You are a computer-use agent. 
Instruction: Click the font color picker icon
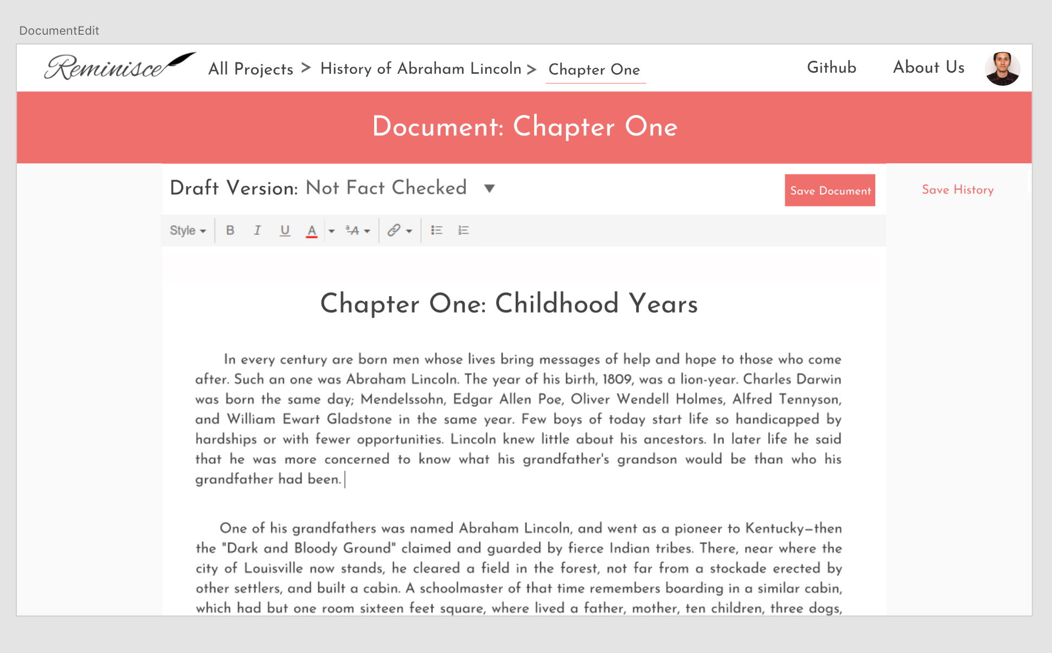(311, 229)
